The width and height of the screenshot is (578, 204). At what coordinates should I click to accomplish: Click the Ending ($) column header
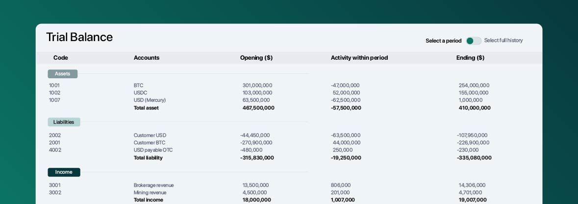470,58
